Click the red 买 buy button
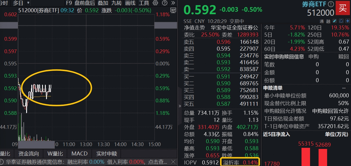The height and width of the screenshot is (166, 351). pos(343,8)
